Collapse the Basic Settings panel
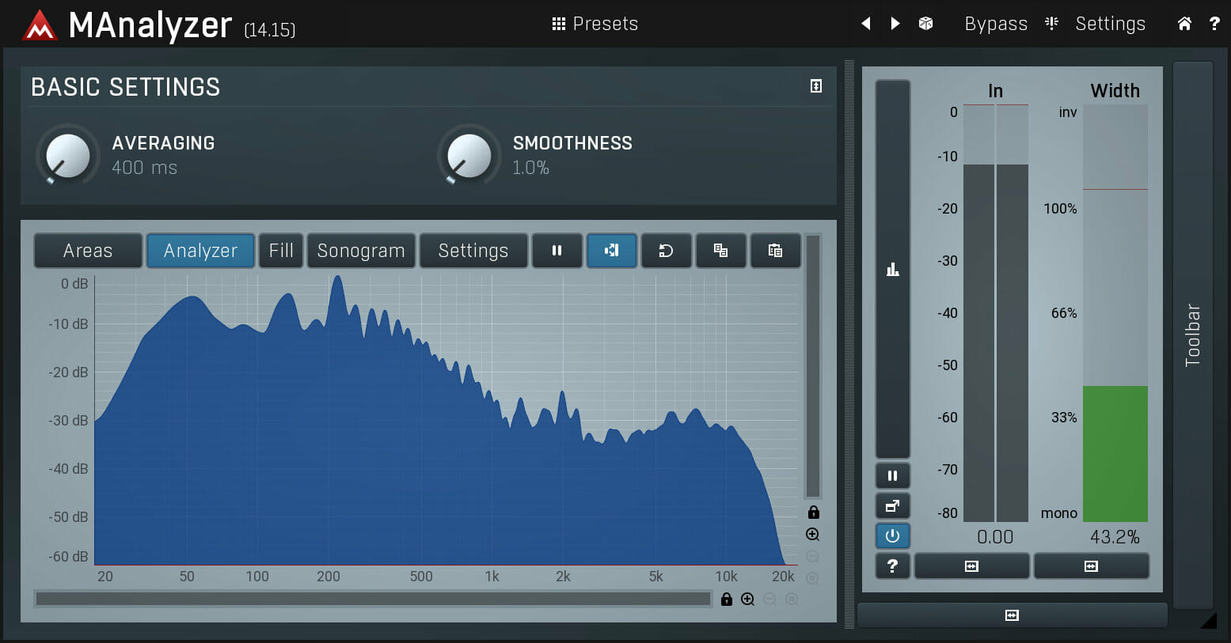The height and width of the screenshot is (643, 1231). click(x=816, y=86)
